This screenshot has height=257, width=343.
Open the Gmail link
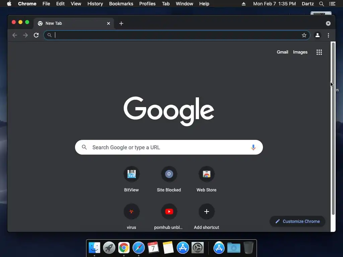tap(282, 52)
